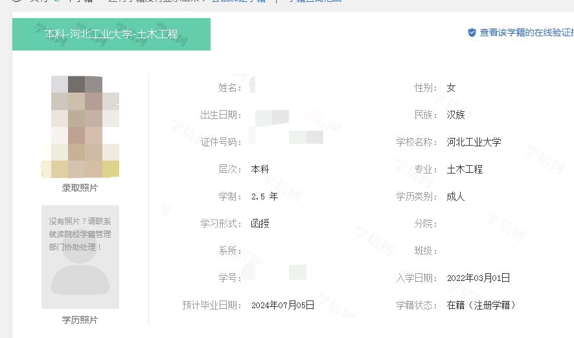Screen dimensions: 574x338
Task: Open the 录取照片 admission photo thumbnail
Action: (x=80, y=126)
